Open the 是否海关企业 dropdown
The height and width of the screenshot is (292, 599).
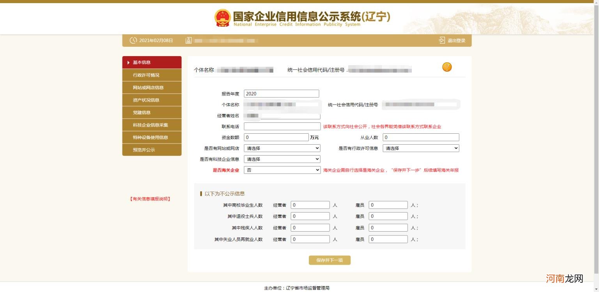pos(282,170)
